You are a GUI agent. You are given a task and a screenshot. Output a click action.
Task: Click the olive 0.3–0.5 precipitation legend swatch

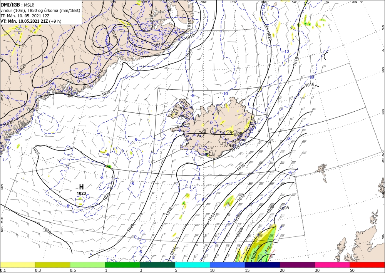(52, 265)
